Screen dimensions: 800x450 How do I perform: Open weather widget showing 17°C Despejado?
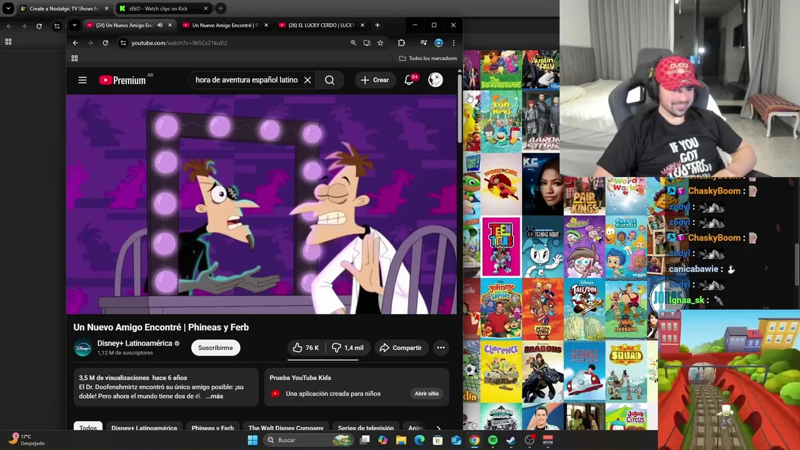pyautogui.click(x=26, y=440)
